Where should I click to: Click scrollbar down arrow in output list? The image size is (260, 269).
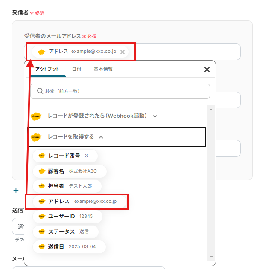(x=210, y=257)
